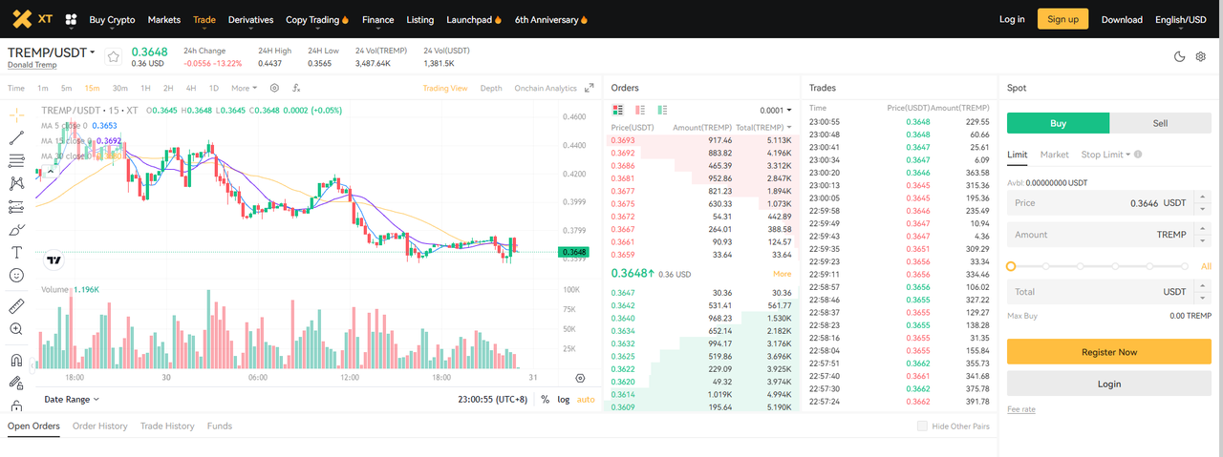Switch to the Order History tab
Image resolution: width=1223 pixels, height=457 pixels.
click(99, 426)
